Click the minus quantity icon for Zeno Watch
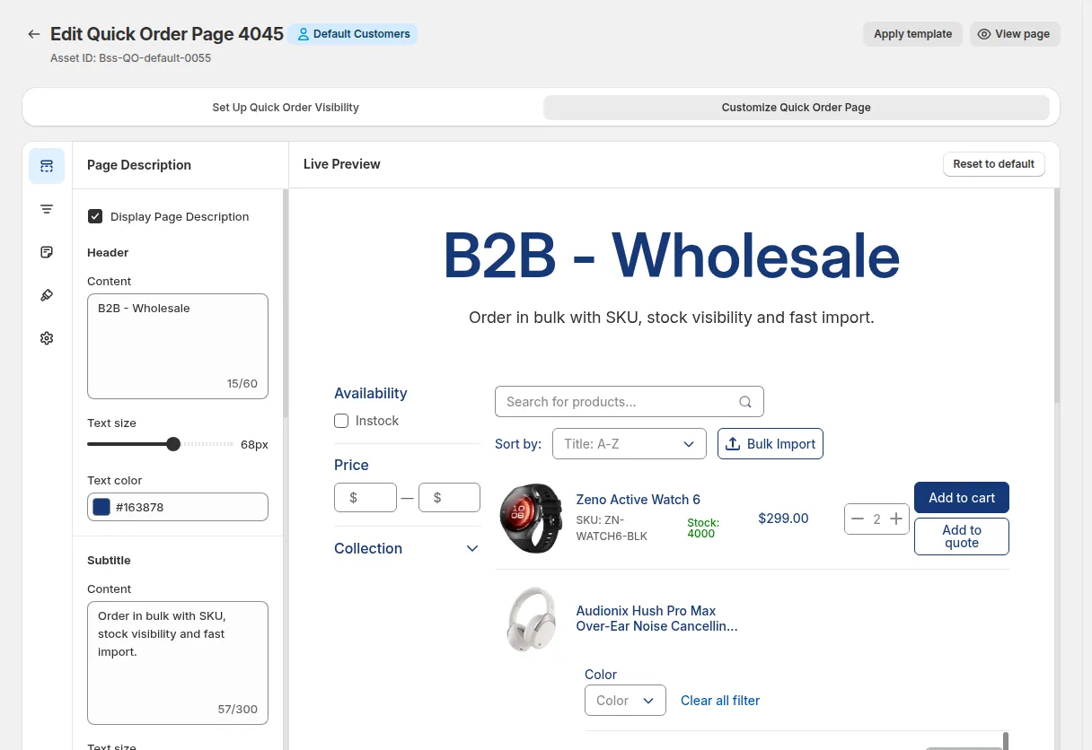Screen dimensions: 1092x750 [858, 519]
